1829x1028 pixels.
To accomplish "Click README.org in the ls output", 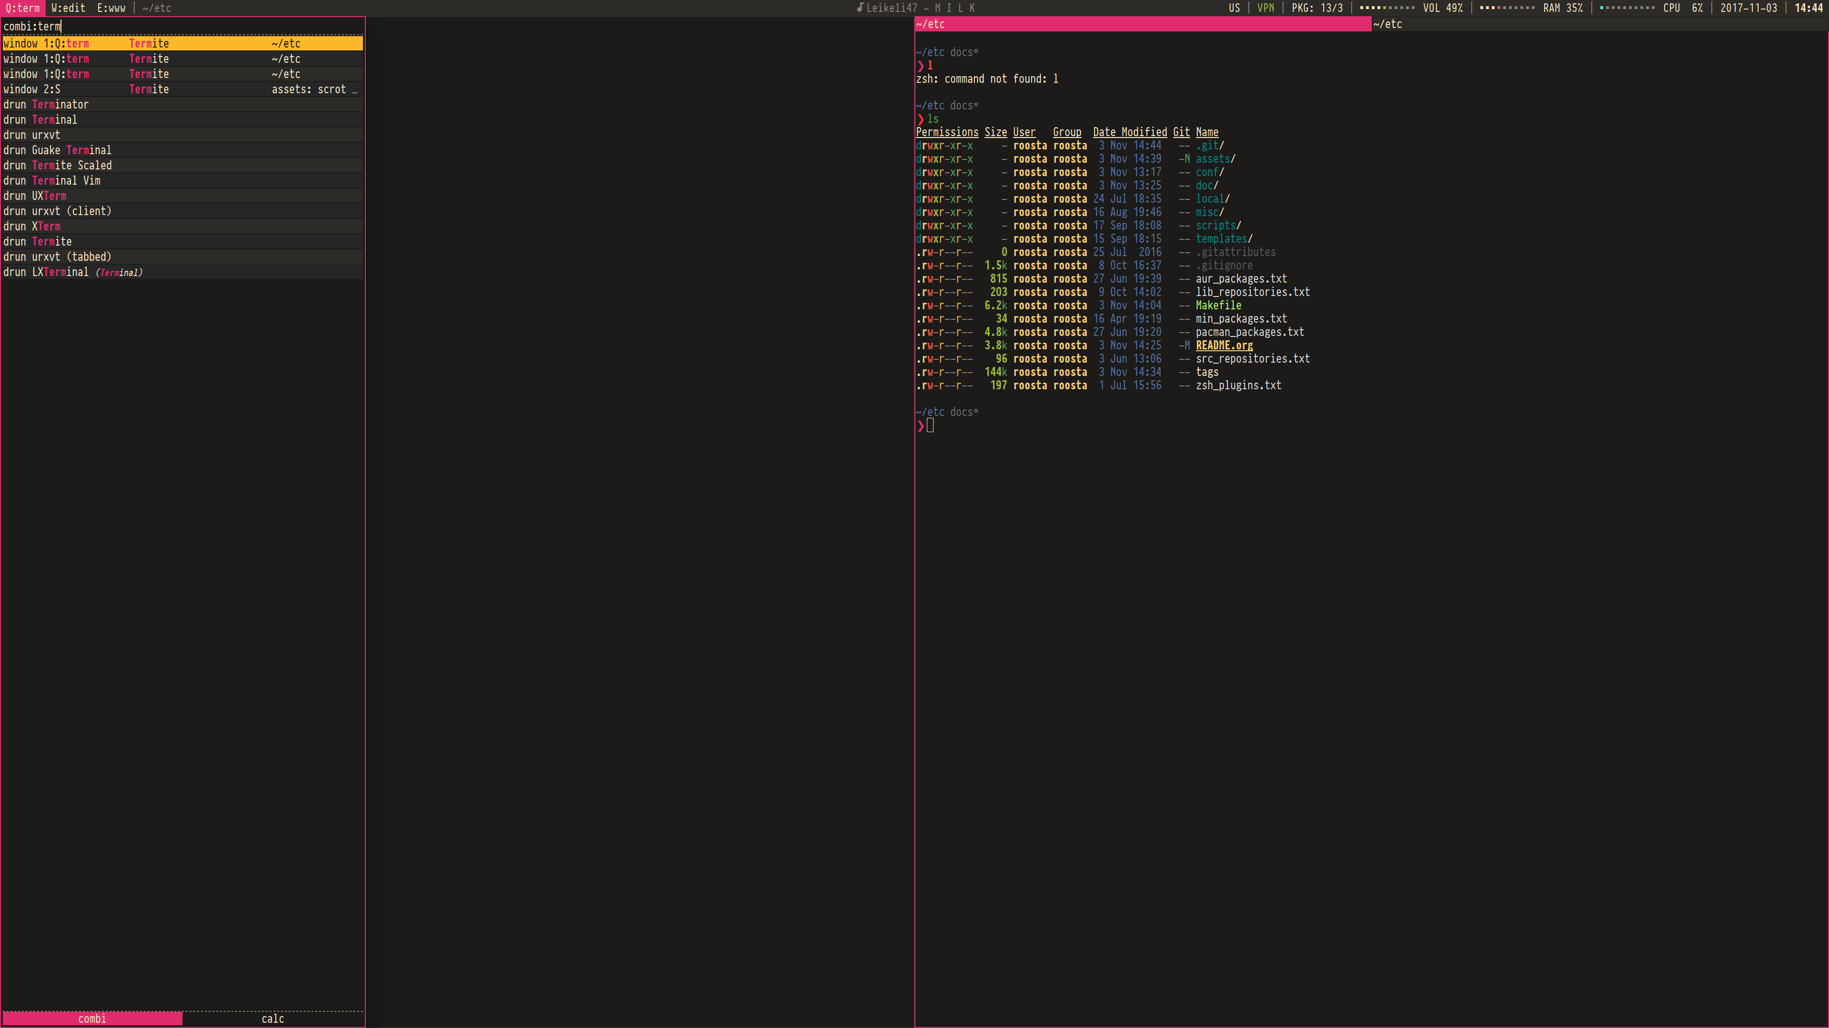I will (1224, 346).
